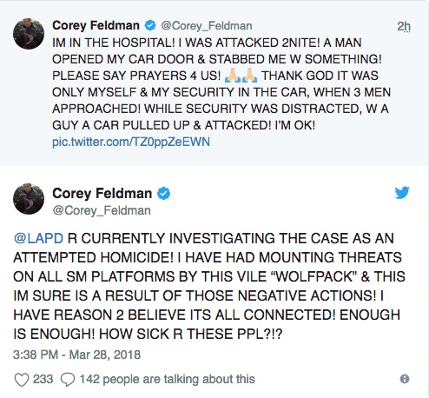The width and height of the screenshot is (429, 398).
Task: Click the 233 likes count
Action: pyautogui.click(x=43, y=379)
